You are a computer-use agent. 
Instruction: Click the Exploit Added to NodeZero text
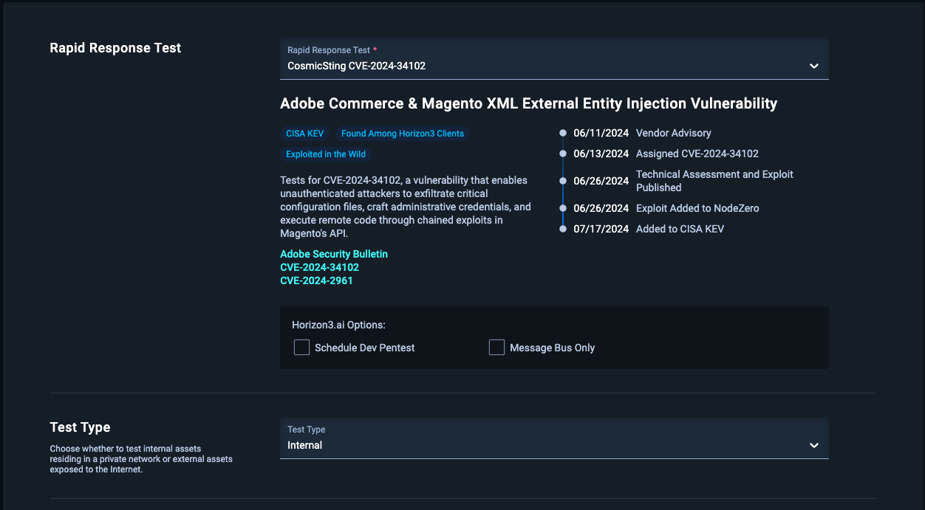(x=697, y=208)
